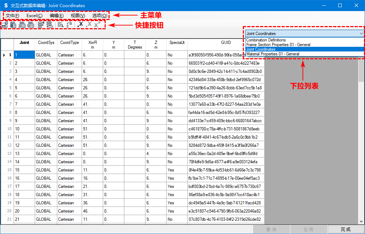This screenshot has height=234, width=365.
Task: Open the 选项(O) menu
Action: 99,16
